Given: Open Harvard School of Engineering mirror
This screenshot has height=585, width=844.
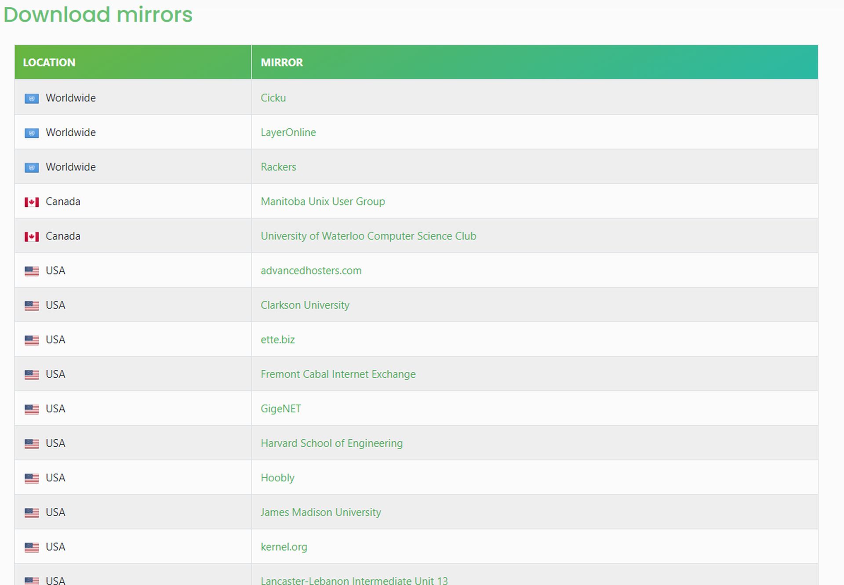Looking at the screenshot, I should point(331,443).
